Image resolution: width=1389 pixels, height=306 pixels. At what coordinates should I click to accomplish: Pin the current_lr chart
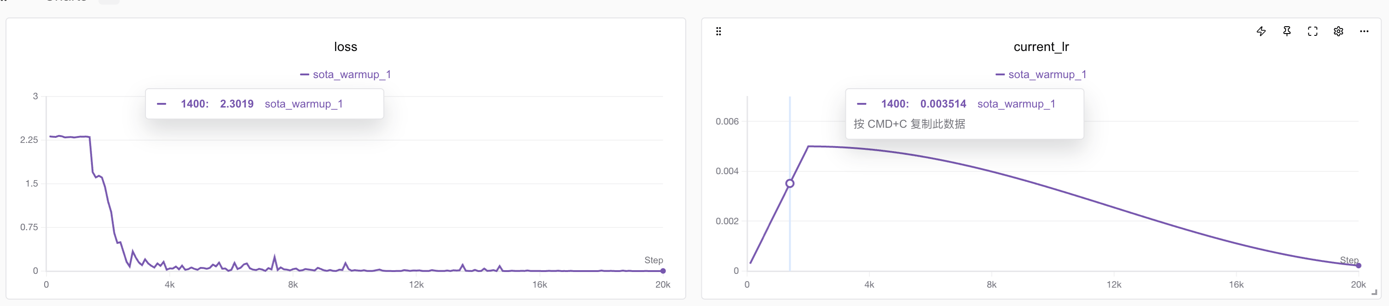pyautogui.click(x=1286, y=31)
